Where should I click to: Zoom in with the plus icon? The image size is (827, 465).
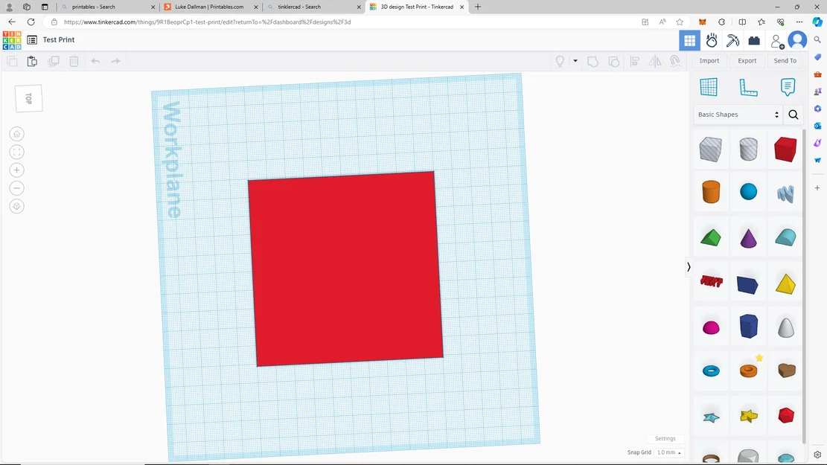tap(17, 170)
